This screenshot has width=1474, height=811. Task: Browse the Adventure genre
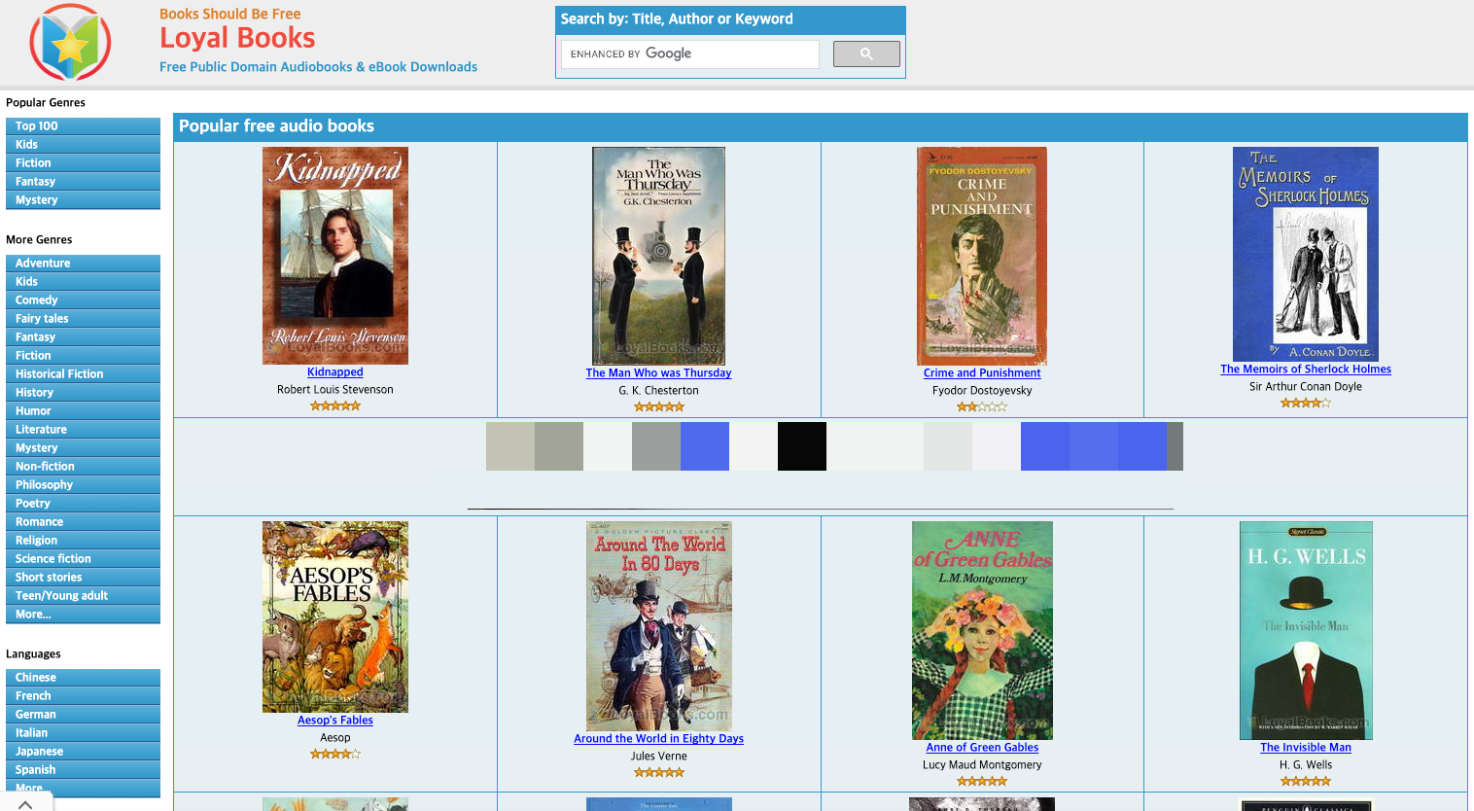(83, 264)
